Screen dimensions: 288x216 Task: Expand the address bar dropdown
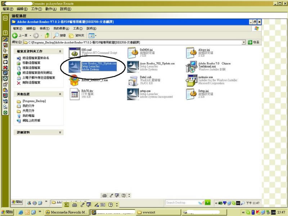244,42
